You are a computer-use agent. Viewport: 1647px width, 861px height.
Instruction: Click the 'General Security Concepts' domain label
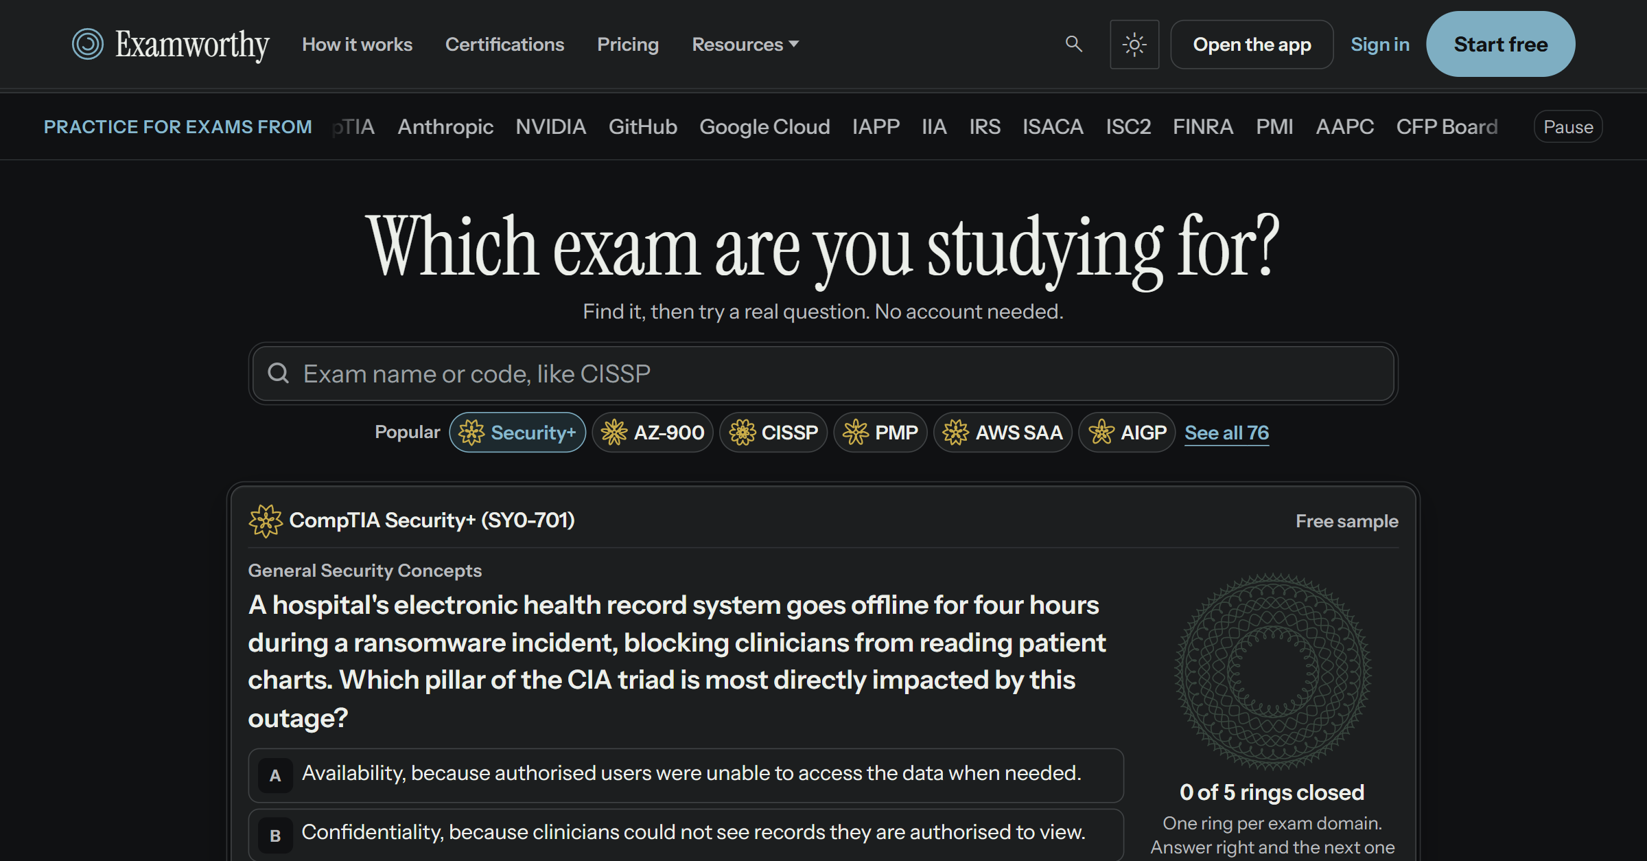tap(365, 571)
